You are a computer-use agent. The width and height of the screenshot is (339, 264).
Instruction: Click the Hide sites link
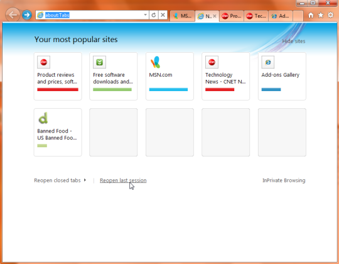[x=294, y=41]
